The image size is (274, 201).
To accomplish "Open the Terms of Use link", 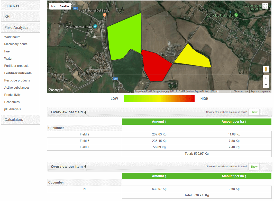I will 241,92.
